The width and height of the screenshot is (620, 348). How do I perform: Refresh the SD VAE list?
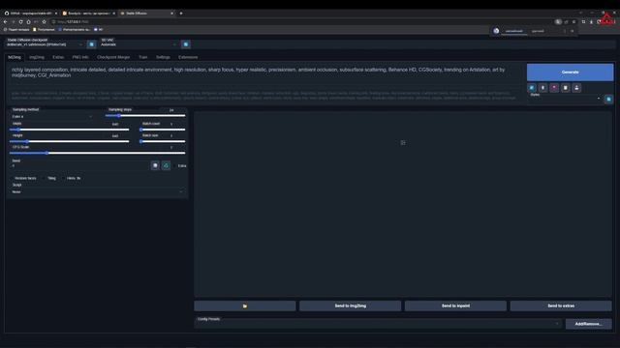(186, 44)
